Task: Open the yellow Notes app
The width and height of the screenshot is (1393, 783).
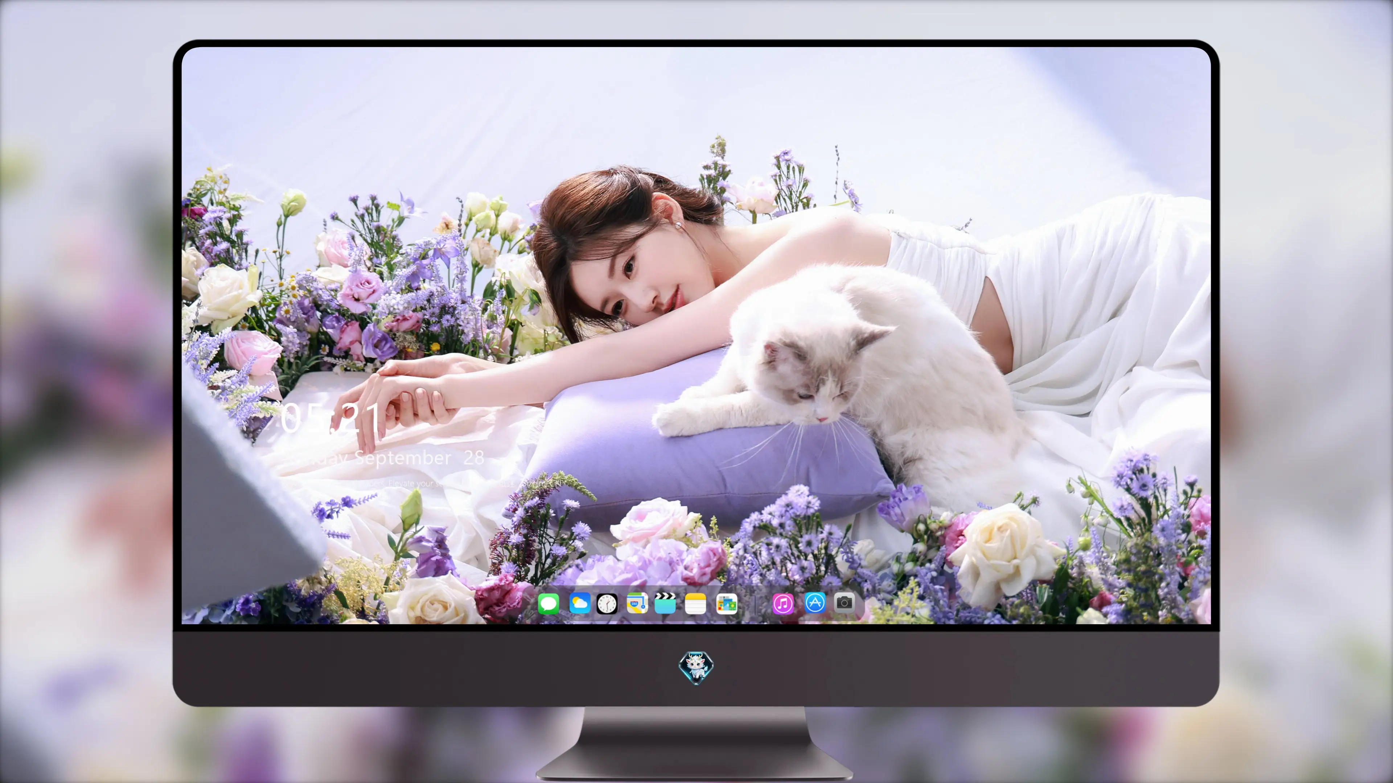Action: click(695, 604)
